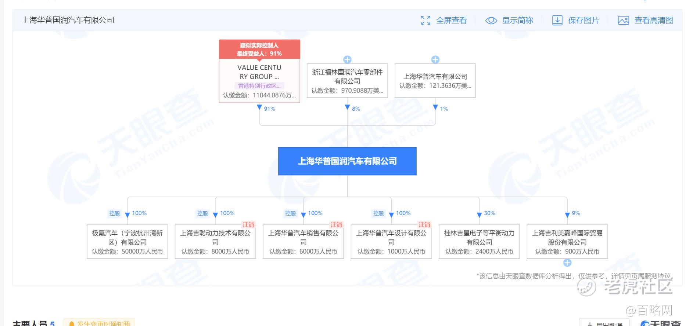Click 认缴金额: 8000万人民币 text
This screenshot has height=326, width=686.
click(215, 252)
